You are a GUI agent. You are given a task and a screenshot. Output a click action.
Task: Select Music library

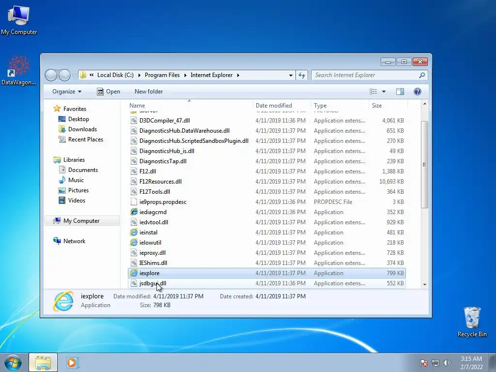(76, 180)
